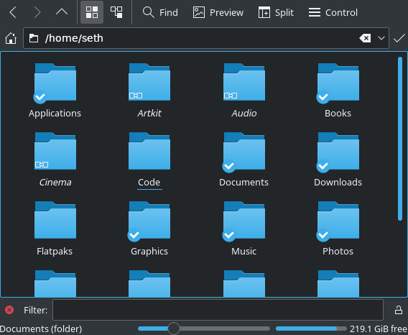Viewport: 408px width, 335px height.
Task: Switch to tree details view mode
Action: [x=116, y=12]
